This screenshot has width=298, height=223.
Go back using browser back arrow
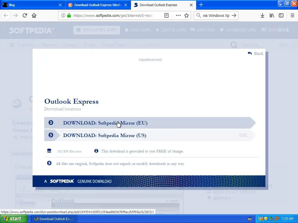tap(6, 15)
